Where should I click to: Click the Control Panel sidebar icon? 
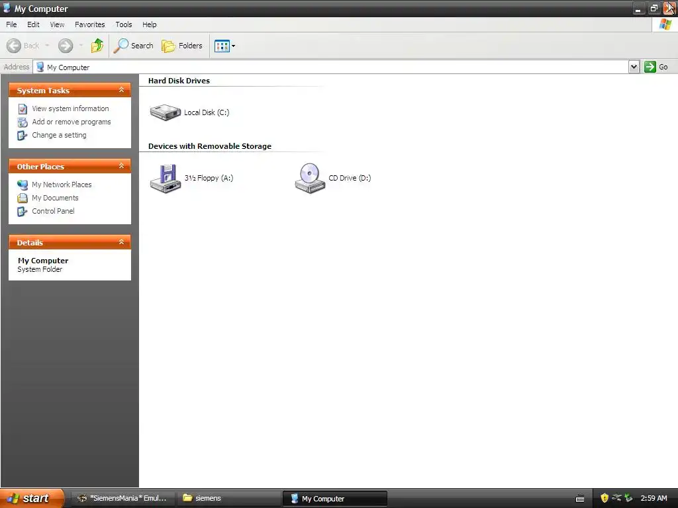point(22,212)
